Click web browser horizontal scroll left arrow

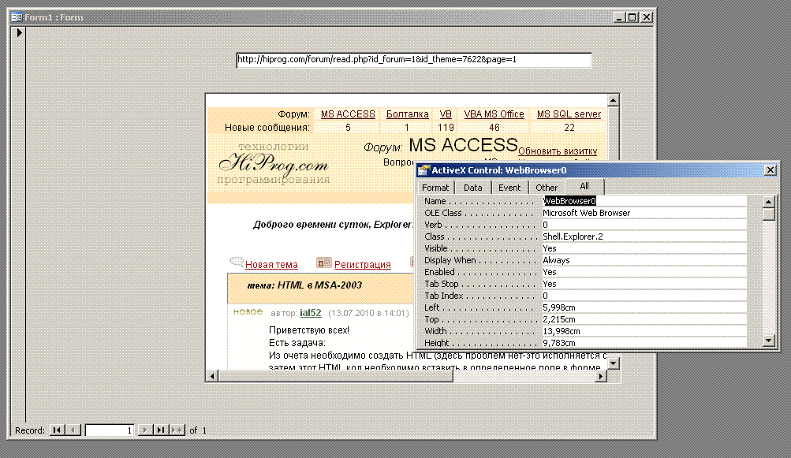coord(212,376)
